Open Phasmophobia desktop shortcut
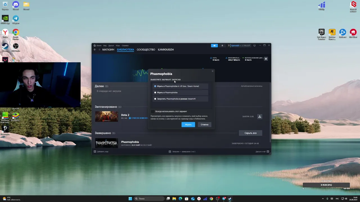 [x=5, y=130]
